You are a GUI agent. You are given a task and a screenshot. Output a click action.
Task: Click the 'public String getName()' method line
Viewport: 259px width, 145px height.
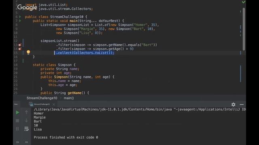[x=65, y=93]
